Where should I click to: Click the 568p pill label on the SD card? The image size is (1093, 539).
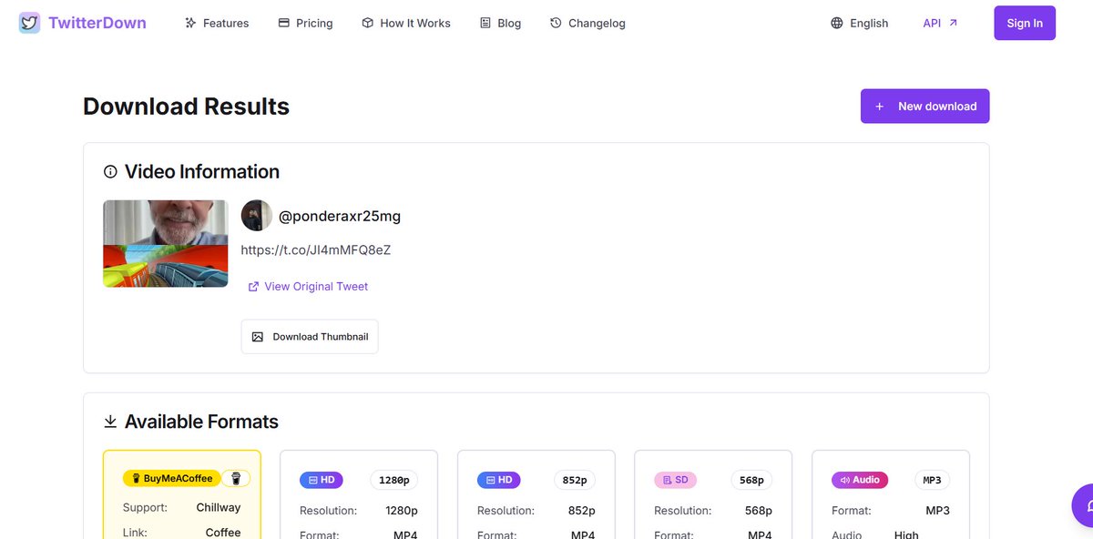751,480
